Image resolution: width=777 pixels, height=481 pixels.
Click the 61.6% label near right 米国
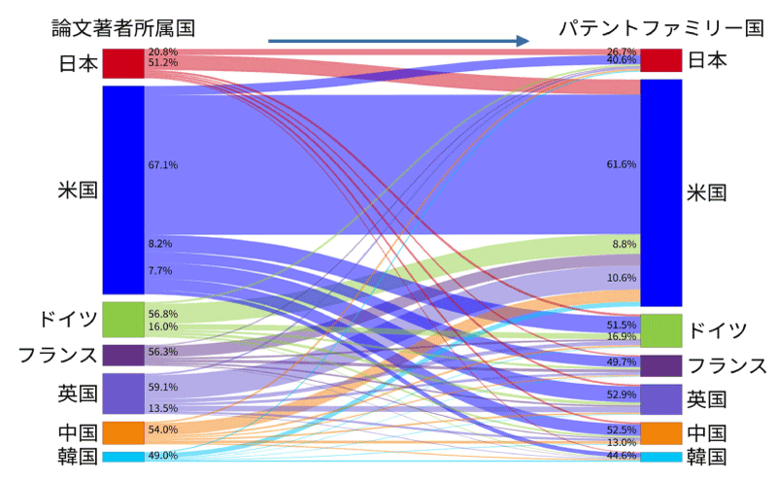pos(621,165)
